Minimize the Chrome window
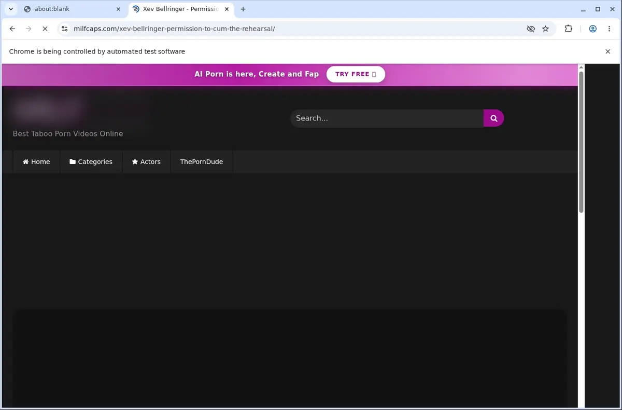622x410 pixels. (584, 9)
